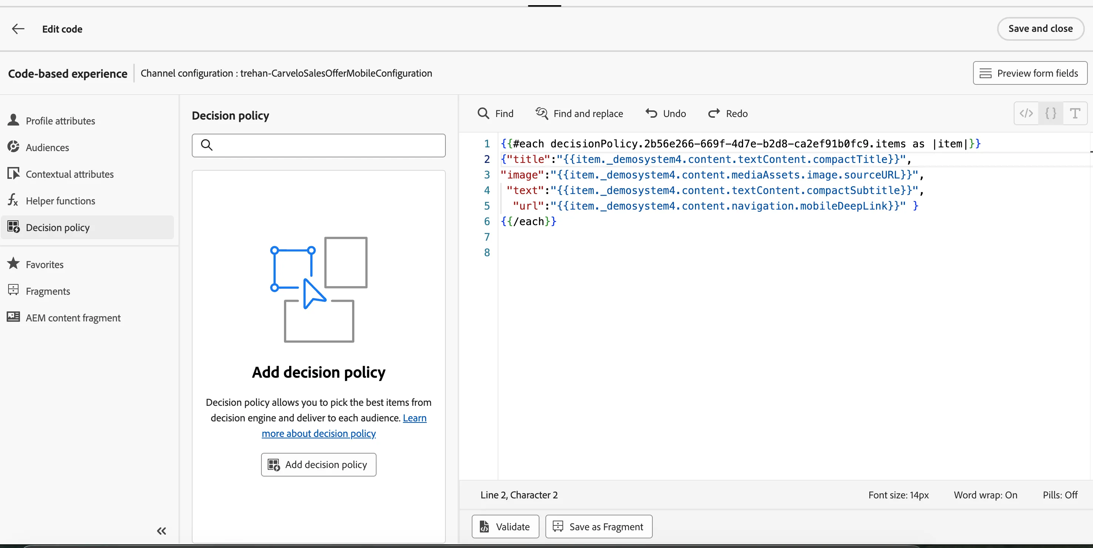The height and width of the screenshot is (548, 1093).
Task: Click the "title" key in code
Action: [529, 159]
